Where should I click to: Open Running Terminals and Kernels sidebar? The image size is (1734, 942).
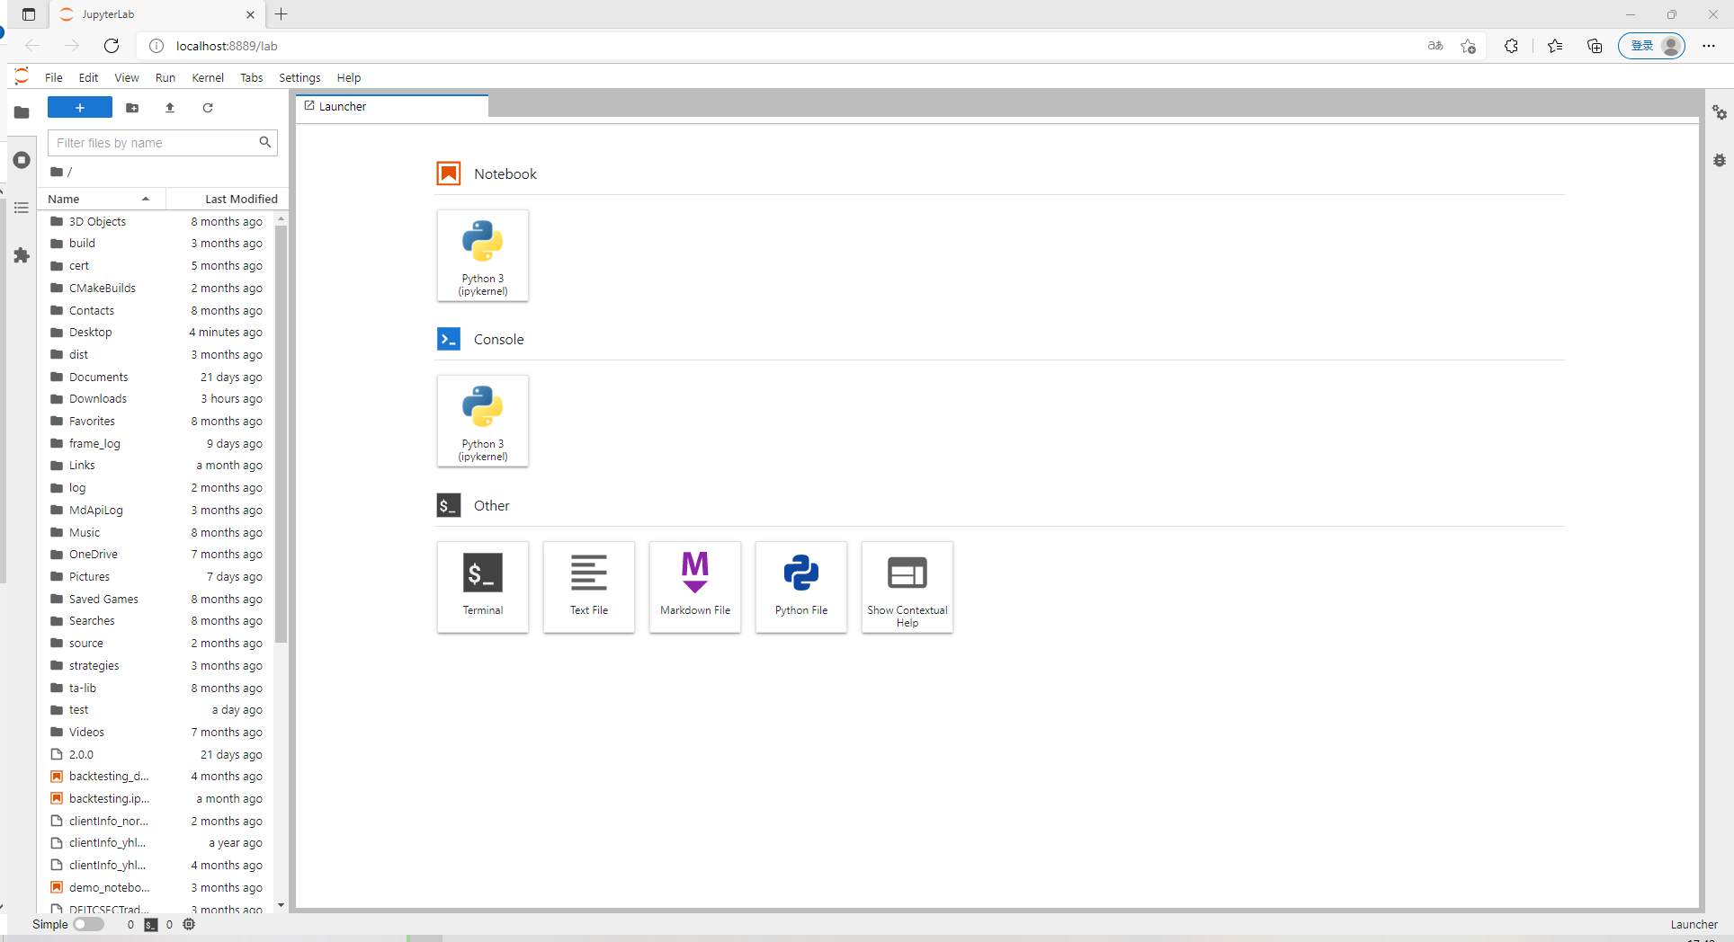[x=22, y=160]
